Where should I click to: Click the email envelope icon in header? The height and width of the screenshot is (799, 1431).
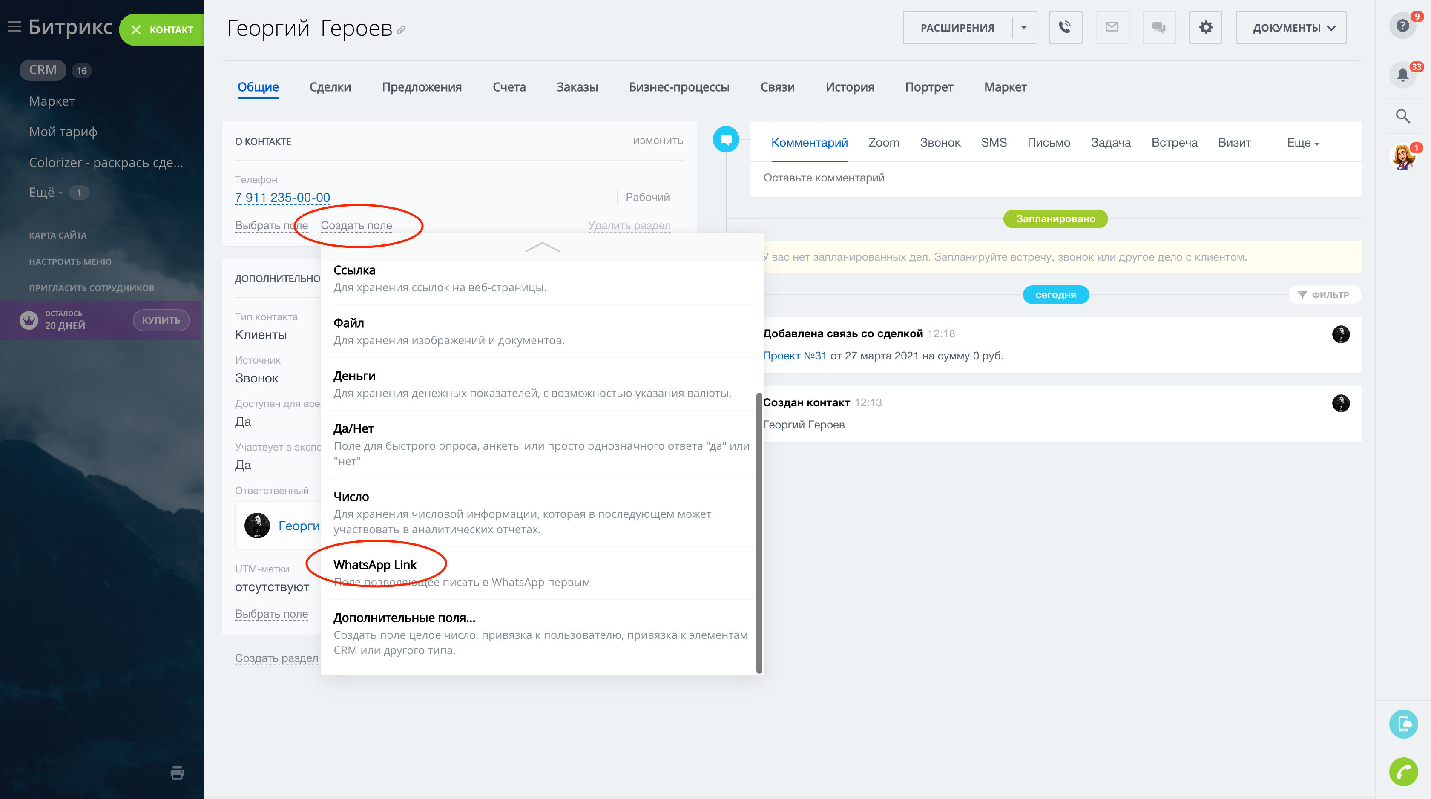(1112, 27)
